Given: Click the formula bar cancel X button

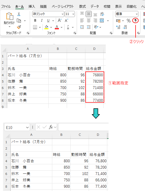Looking at the screenshot, I should 38,127.
